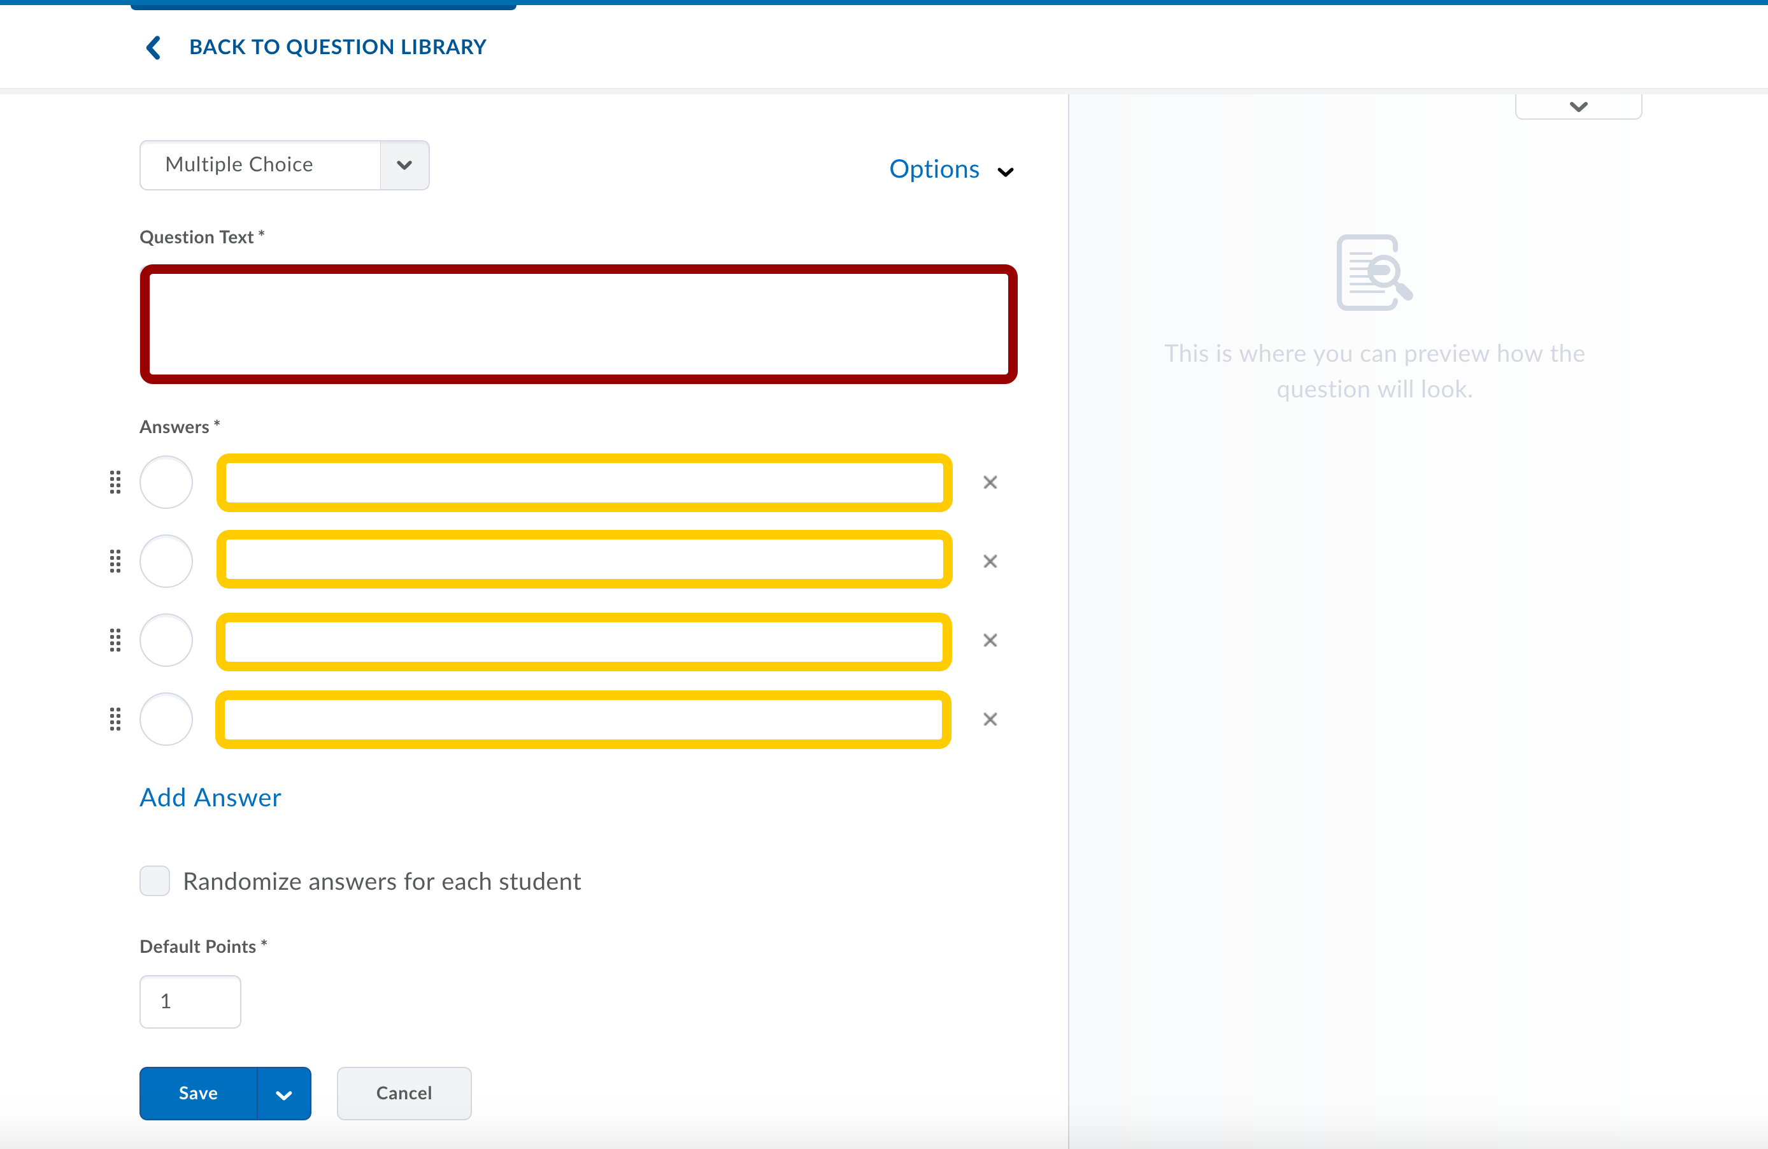Click the back chevron arrow icon
The height and width of the screenshot is (1149, 1768).
pos(153,48)
